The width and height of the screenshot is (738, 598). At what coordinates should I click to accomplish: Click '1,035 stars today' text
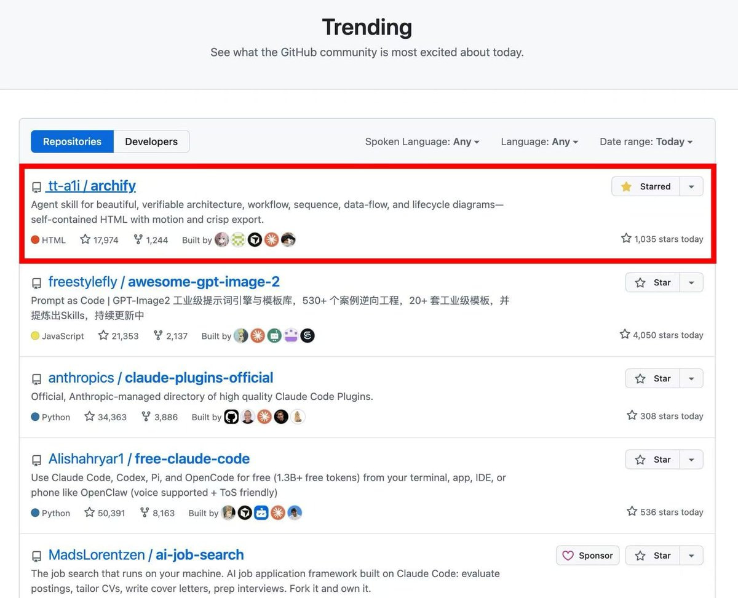[662, 239]
